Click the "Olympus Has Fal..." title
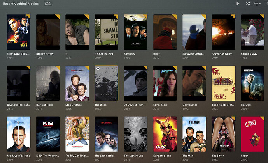The width and height of the screenshot is (268, 163). tap(18, 105)
